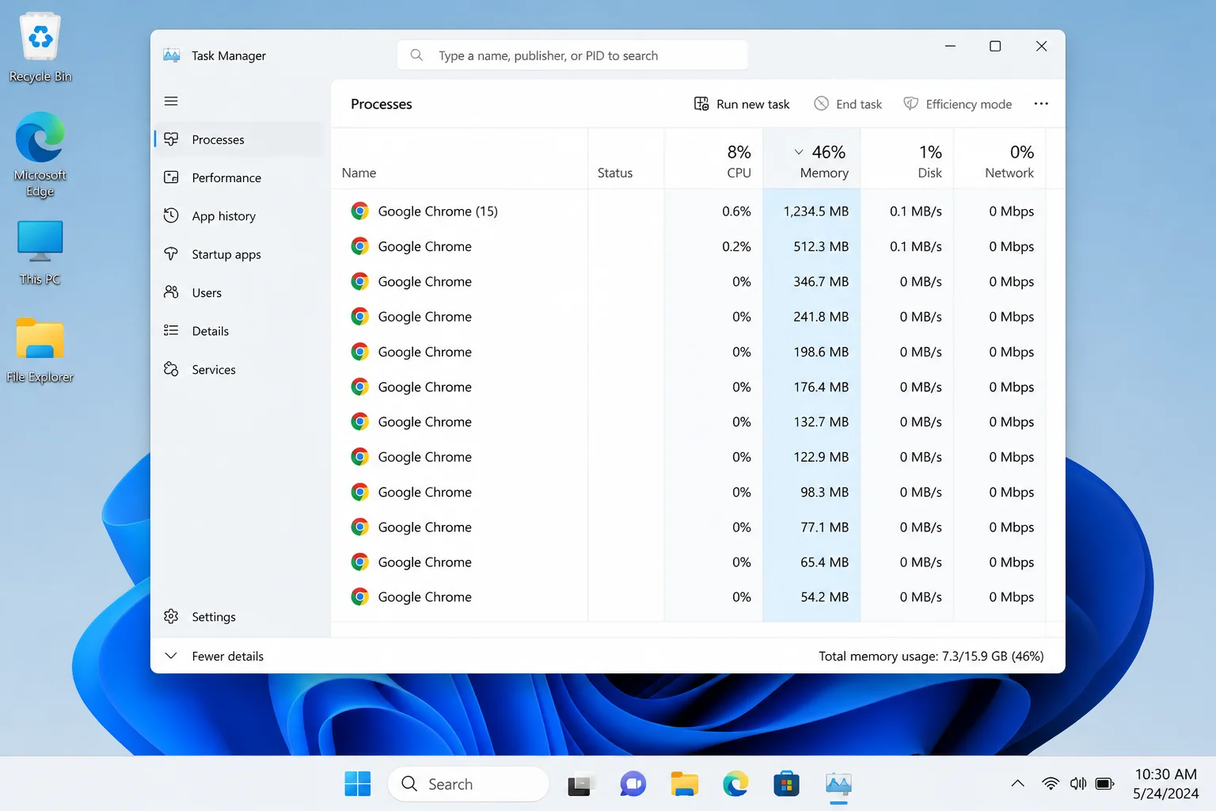Open App history page
Screen dimensions: 1216x811
click(x=238, y=216)
